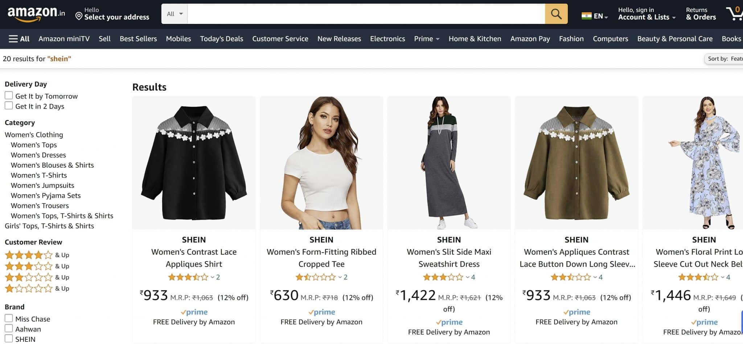The width and height of the screenshot is (743, 344).
Task: Open the white cropped tee product image
Action: click(321, 163)
